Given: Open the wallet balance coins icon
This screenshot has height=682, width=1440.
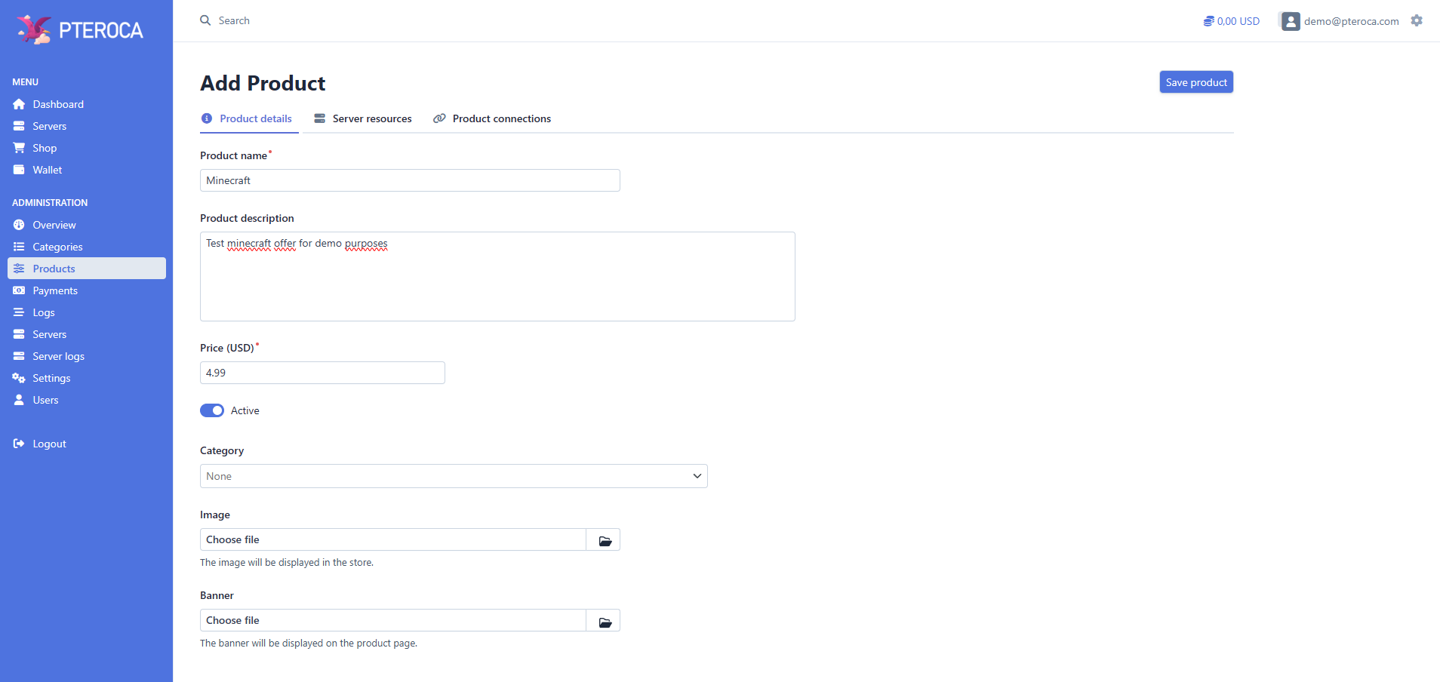Looking at the screenshot, I should coord(1208,21).
